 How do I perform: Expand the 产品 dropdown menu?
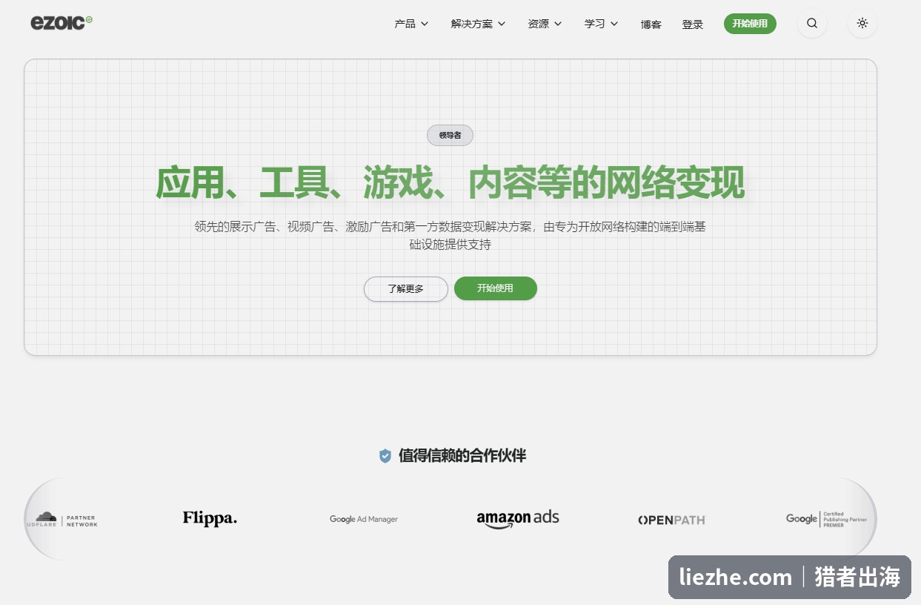pos(411,24)
